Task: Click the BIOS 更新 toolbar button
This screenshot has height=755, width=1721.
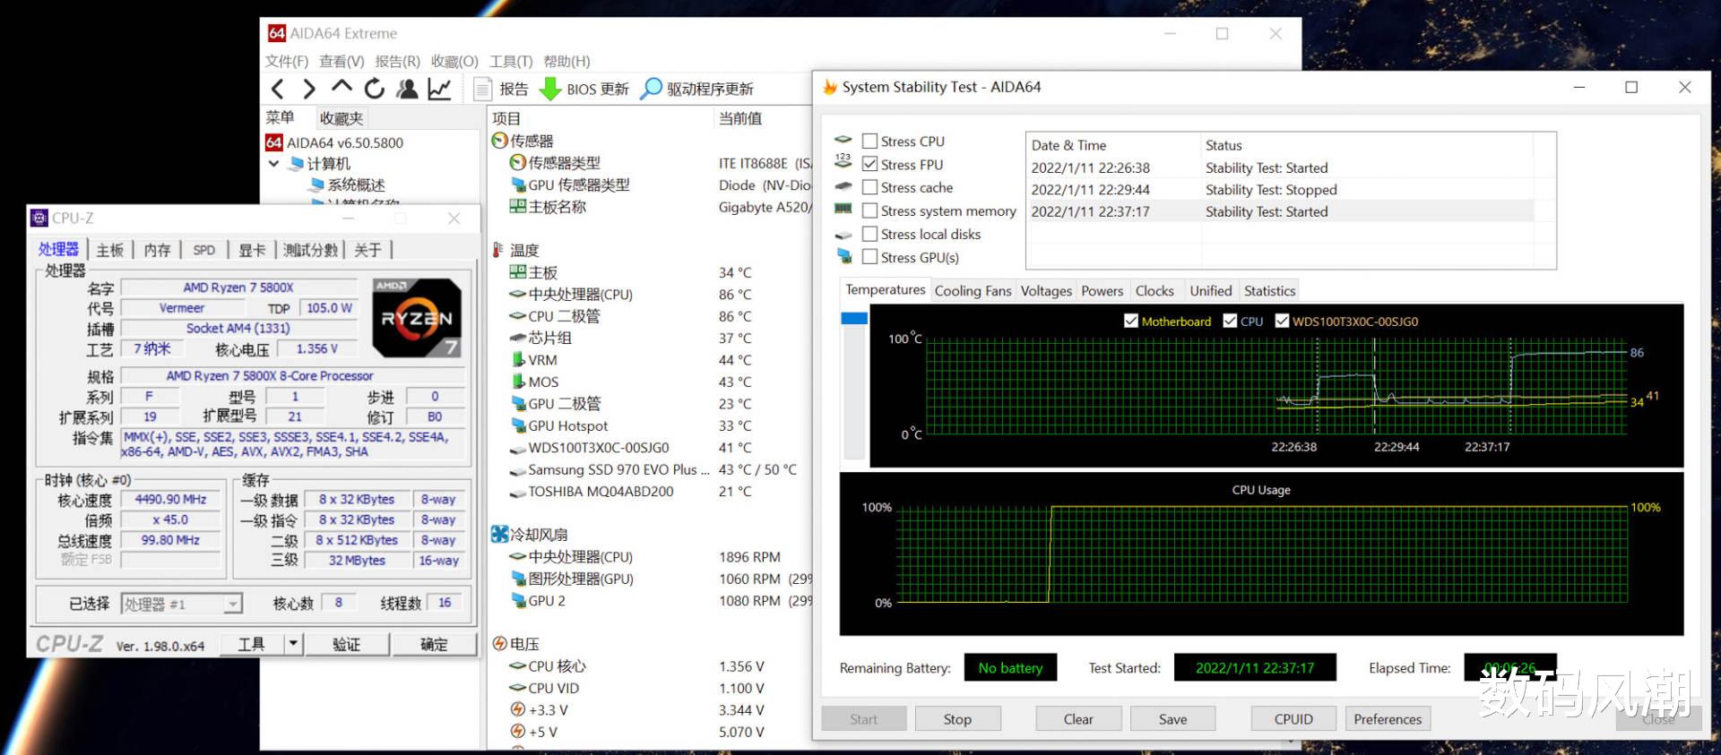Action: 584,89
